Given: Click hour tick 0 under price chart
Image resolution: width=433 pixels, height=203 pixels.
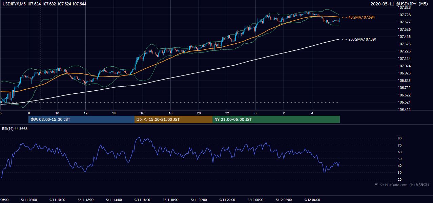Looking at the screenshot, I should [x=255, y=113].
